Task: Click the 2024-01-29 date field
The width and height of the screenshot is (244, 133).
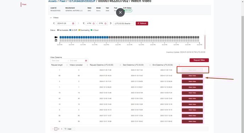Action: (66, 23)
